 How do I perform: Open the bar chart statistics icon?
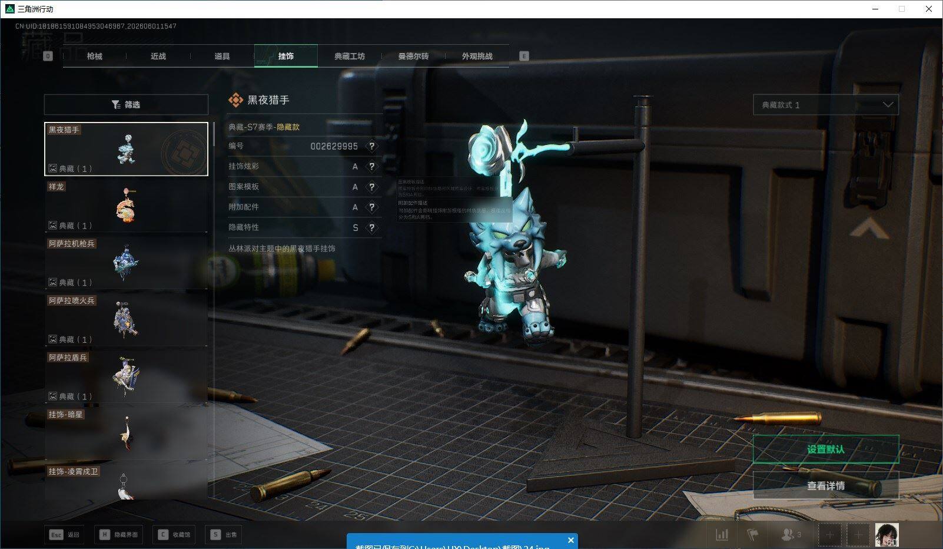coord(722,535)
